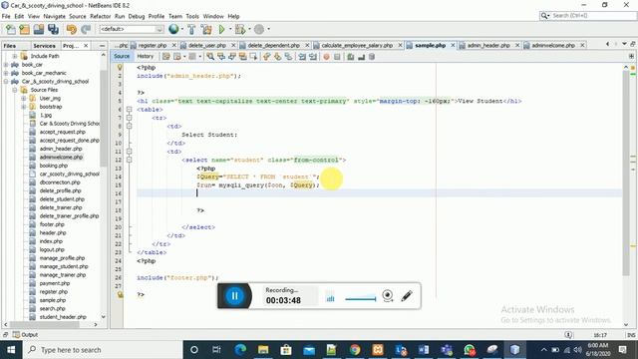Click the New File toolbar icon
Viewport: 638px width, 359px height.
point(11,29)
